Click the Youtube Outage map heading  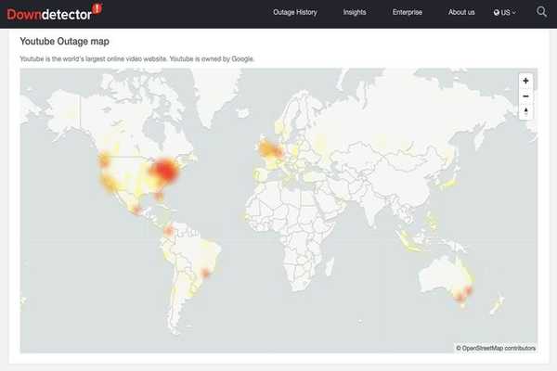(64, 42)
